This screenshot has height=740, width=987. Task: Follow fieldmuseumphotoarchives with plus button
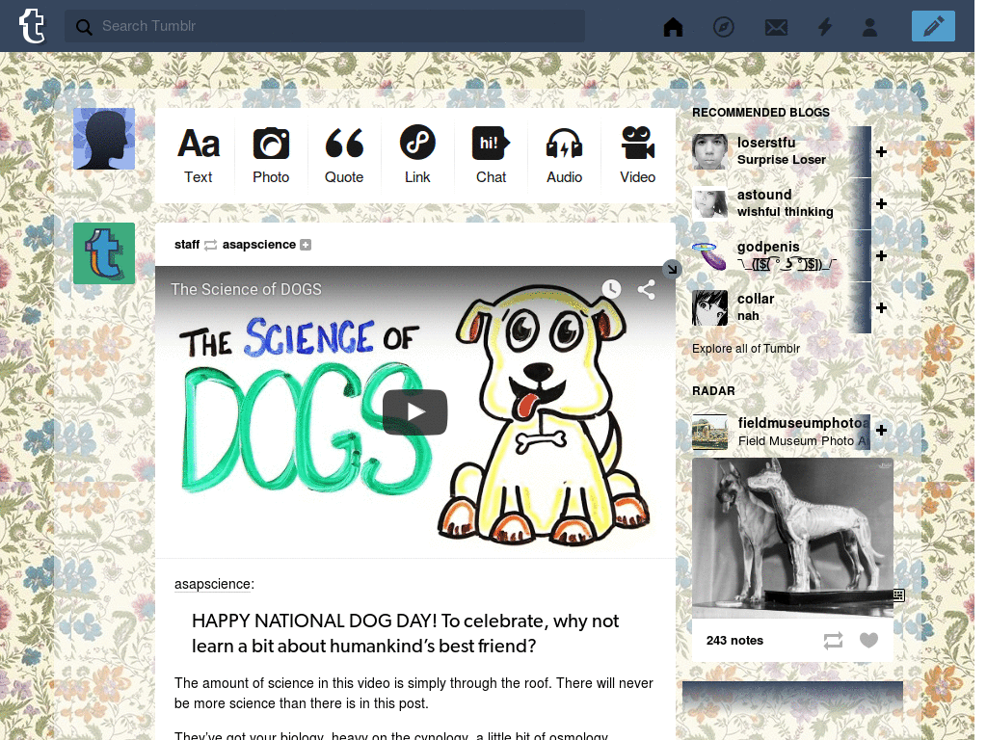click(x=881, y=430)
